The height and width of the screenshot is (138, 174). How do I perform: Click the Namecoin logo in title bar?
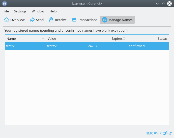coord(5,4)
